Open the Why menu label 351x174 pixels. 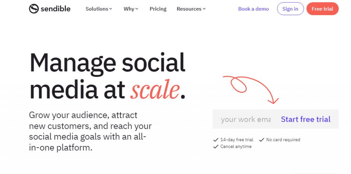[x=129, y=9]
